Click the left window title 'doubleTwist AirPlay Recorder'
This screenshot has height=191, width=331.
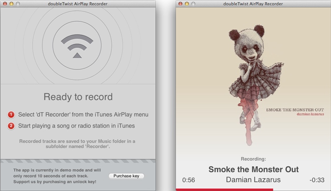click(78, 4)
